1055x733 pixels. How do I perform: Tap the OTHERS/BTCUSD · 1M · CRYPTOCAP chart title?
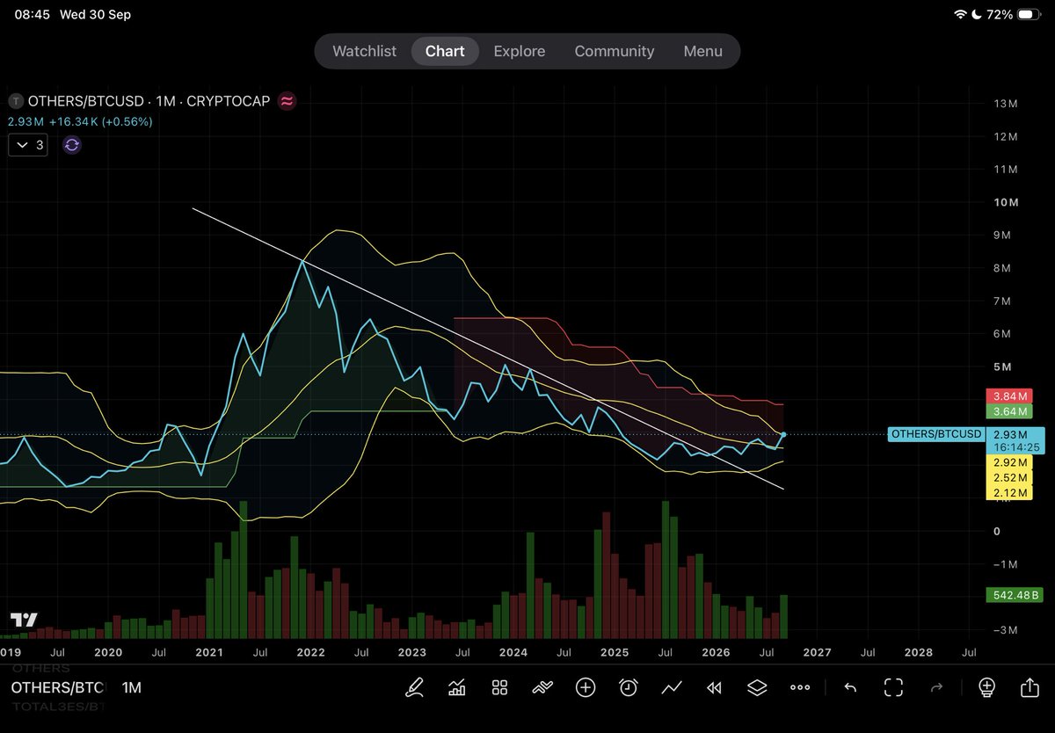(x=149, y=101)
